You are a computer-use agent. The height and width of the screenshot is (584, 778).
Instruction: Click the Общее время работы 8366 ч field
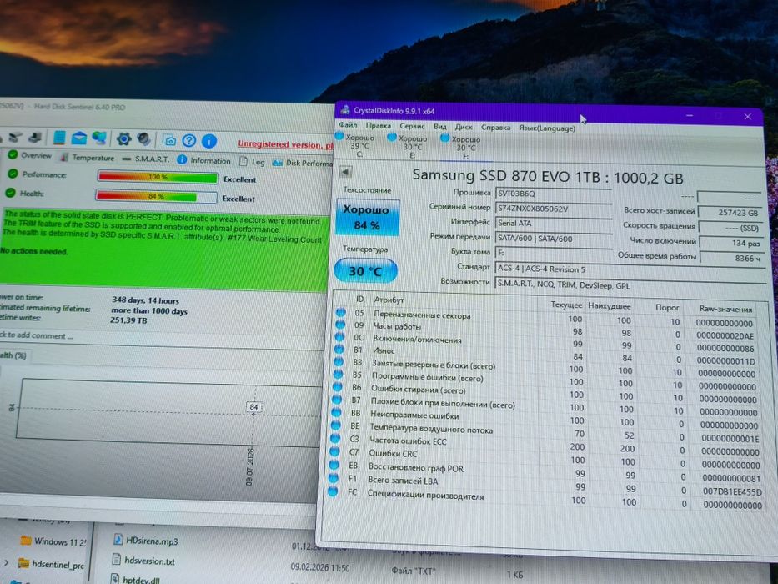point(731,259)
